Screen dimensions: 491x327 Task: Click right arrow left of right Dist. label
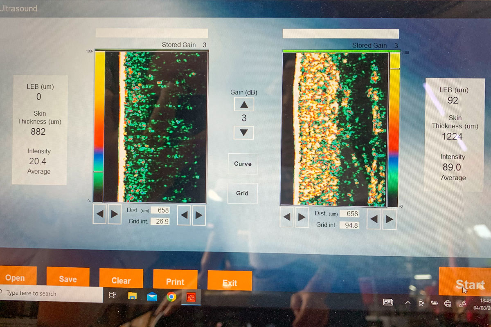302,217
